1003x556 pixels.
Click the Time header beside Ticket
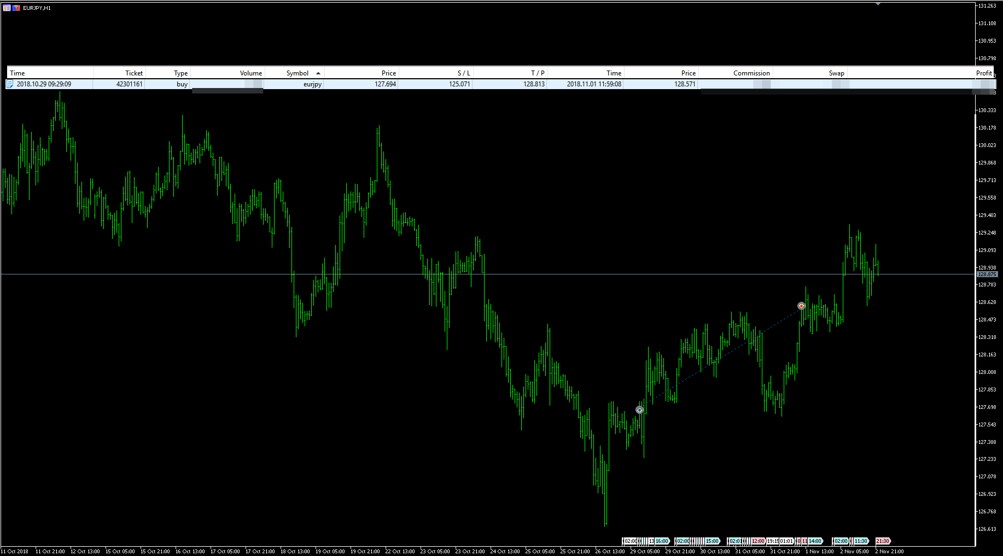point(18,73)
